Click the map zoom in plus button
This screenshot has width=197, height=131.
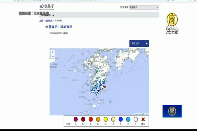point(53,52)
